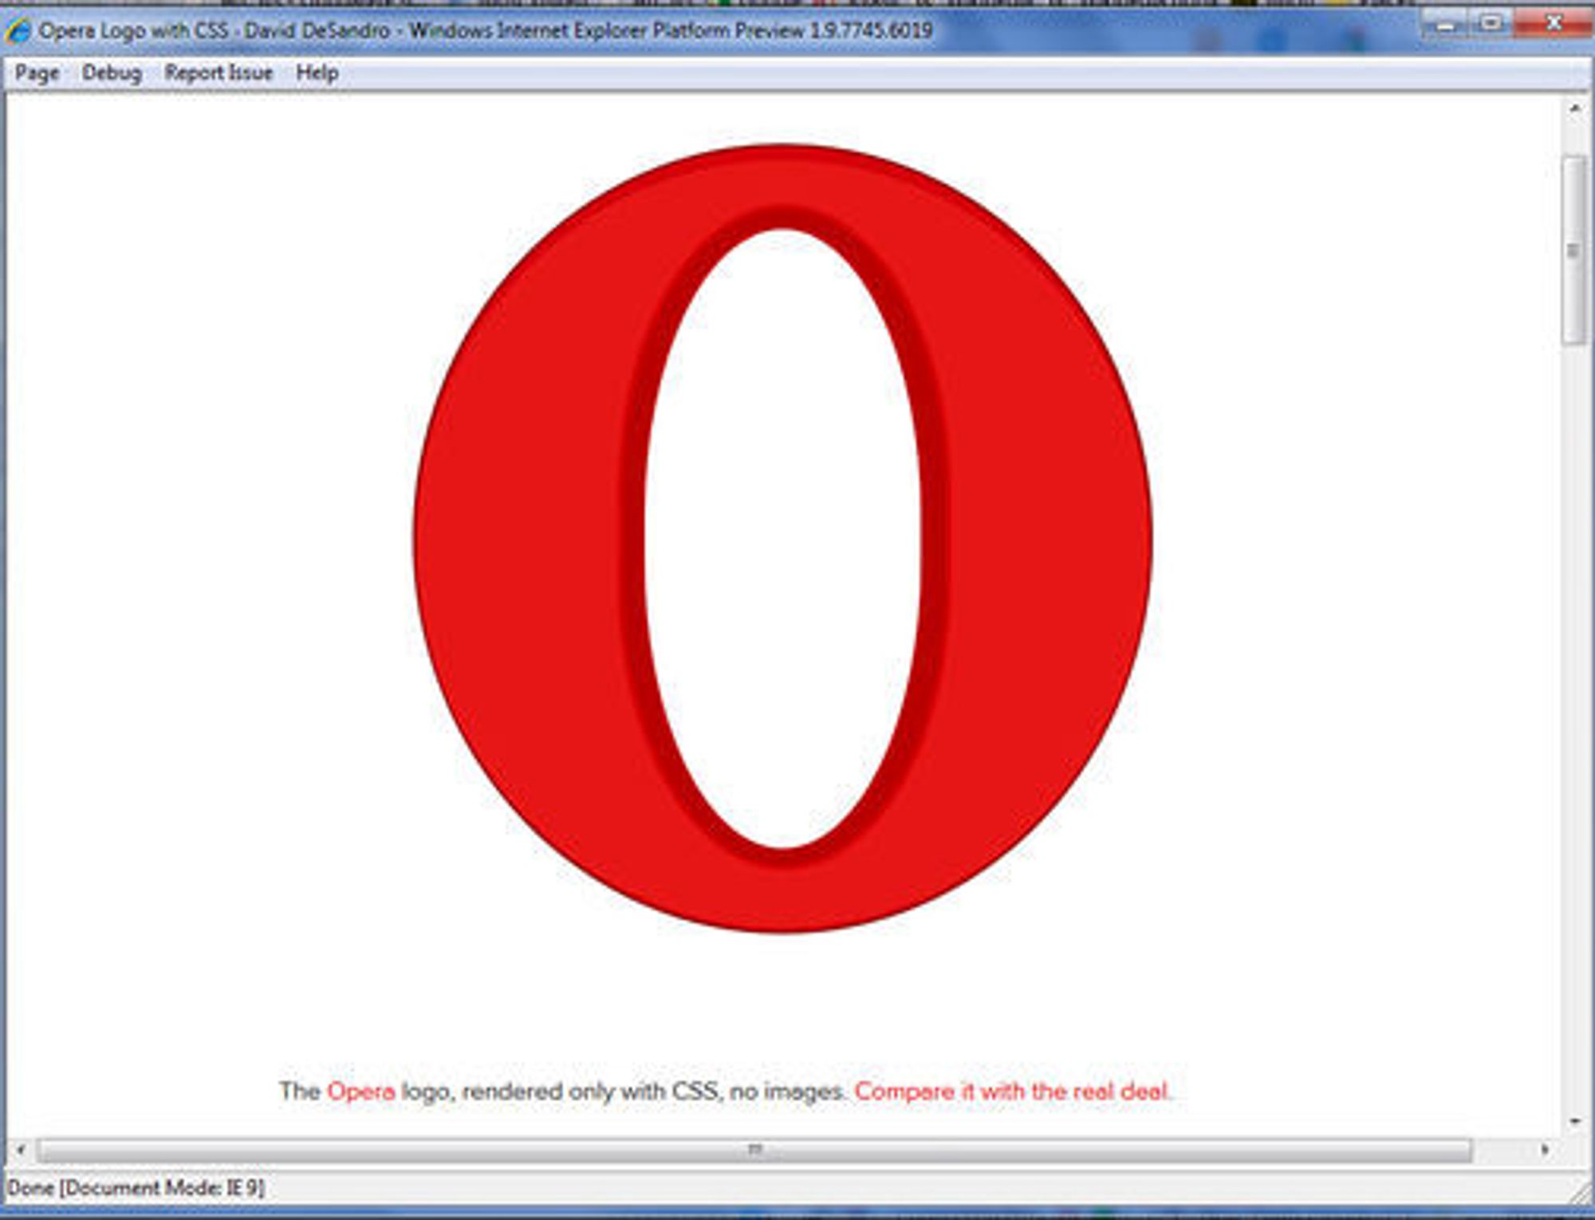Click the vertical scrollbar up arrow
This screenshot has height=1220, width=1595.
coord(1574,108)
